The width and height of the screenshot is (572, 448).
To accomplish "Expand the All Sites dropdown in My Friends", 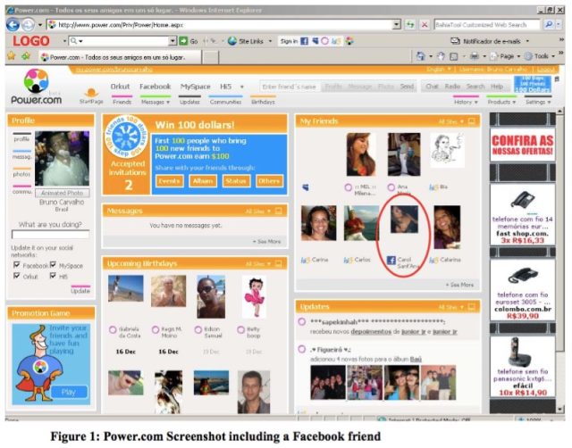I will tap(450, 121).
